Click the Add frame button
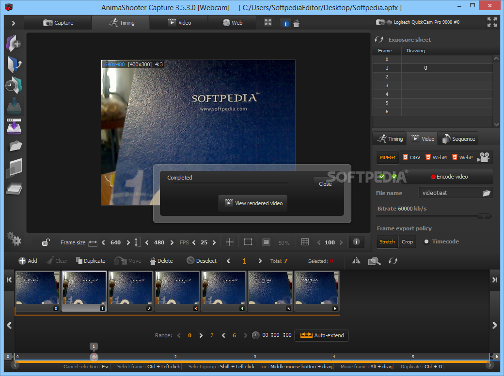 (x=28, y=261)
